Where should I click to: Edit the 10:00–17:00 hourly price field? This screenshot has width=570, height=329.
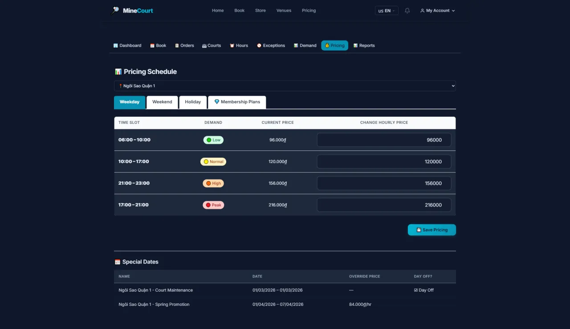click(x=384, y=162)
